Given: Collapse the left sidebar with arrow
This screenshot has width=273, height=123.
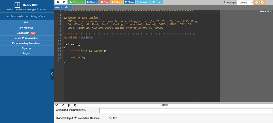Looking at the screenshot, I should click(x=52, y=74).
